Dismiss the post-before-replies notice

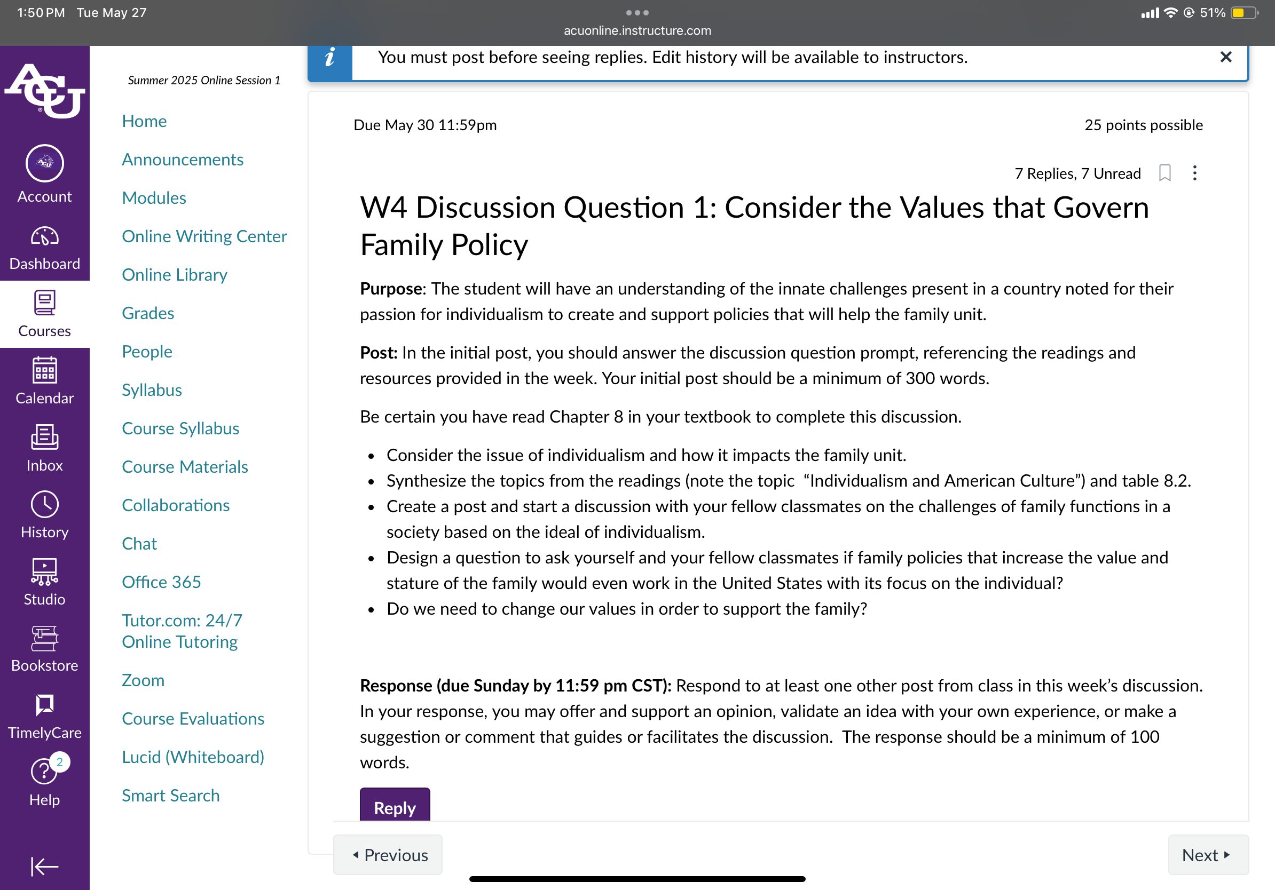click(1226, 57)
